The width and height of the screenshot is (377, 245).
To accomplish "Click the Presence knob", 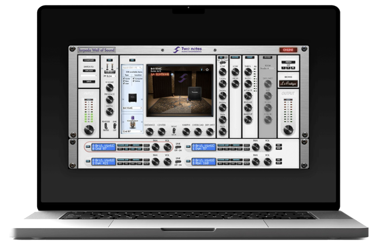I will [x=110, y=100].
